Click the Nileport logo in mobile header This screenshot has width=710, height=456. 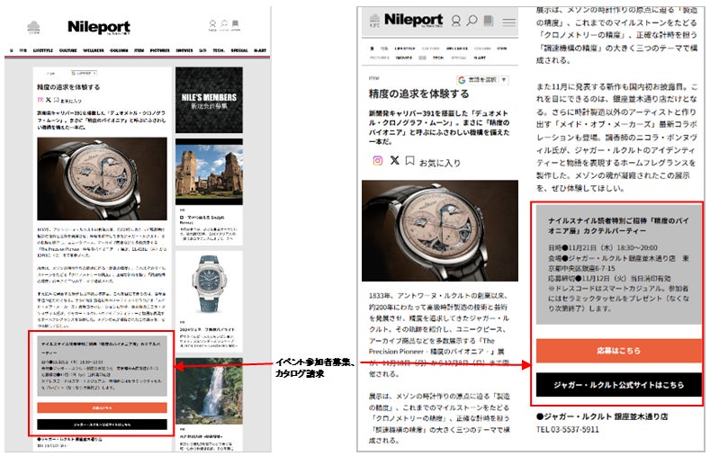413,20
